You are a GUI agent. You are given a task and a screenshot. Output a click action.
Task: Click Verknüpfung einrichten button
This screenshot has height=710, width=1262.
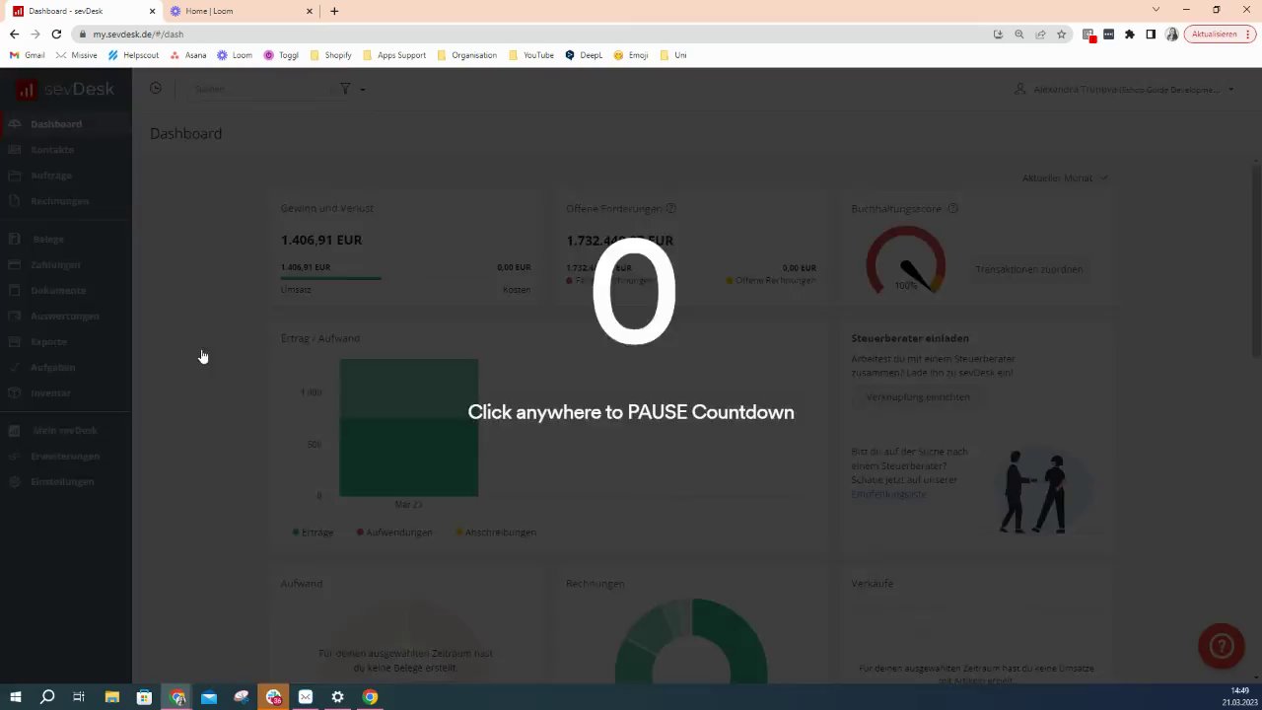click(918, 397)
